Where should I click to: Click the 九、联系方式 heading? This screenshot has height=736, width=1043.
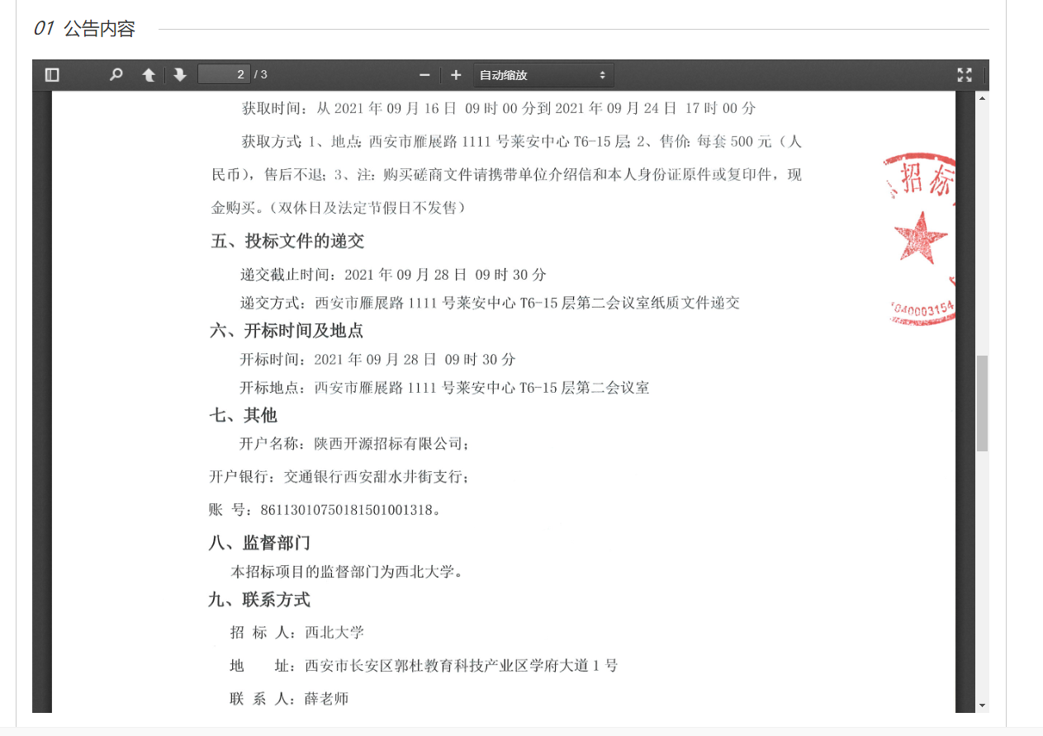coord(259,600)
